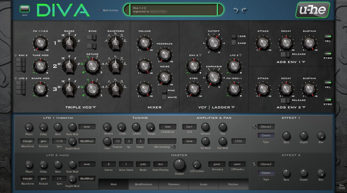The width and height of the screenshot is (347, 193).
Task: Switch to the Modifications tab
Action: pyautogui.click(x=144, y=184)
